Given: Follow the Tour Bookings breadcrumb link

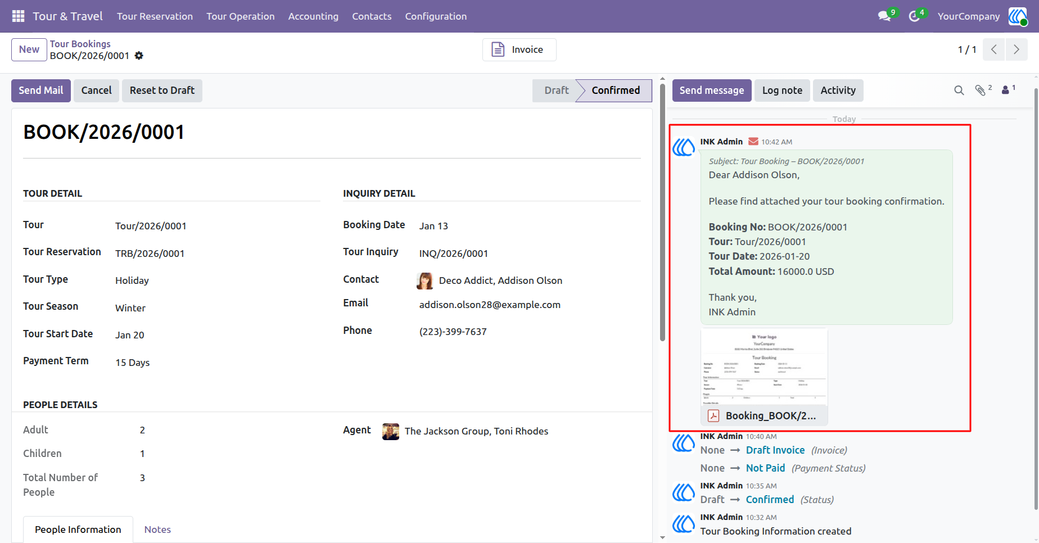Looking at the screenshot, I should click(80, 44).
